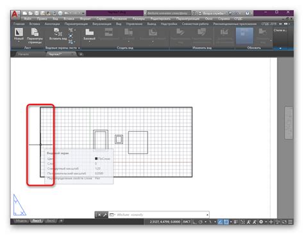Click the command line customize wrench icon
304x235 pixels.
105,215
